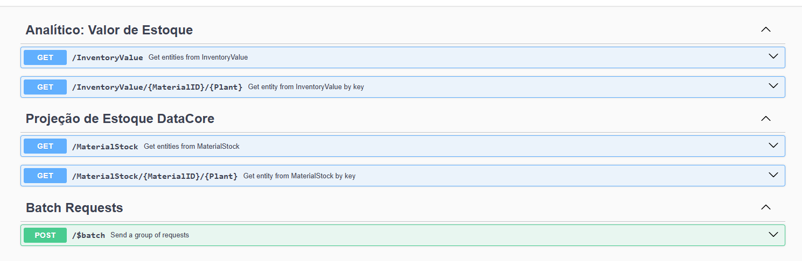Click the green POST badge

(x=45, y=235)
